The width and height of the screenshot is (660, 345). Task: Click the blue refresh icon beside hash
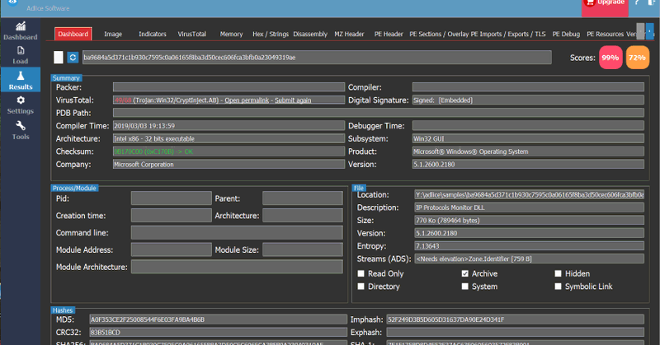[73, 58]
